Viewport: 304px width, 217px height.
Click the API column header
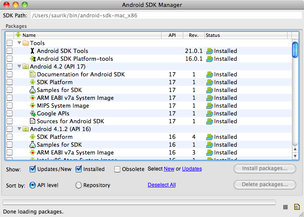[172, 35]
